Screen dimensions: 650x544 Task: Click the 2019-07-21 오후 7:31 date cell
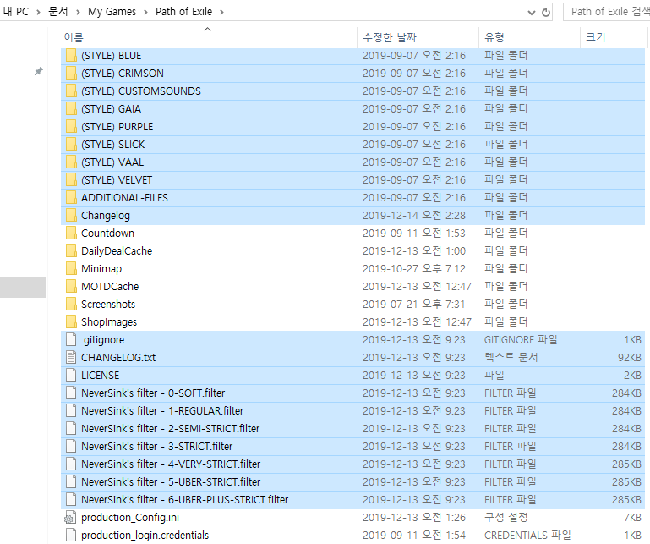tap(413, 305)
